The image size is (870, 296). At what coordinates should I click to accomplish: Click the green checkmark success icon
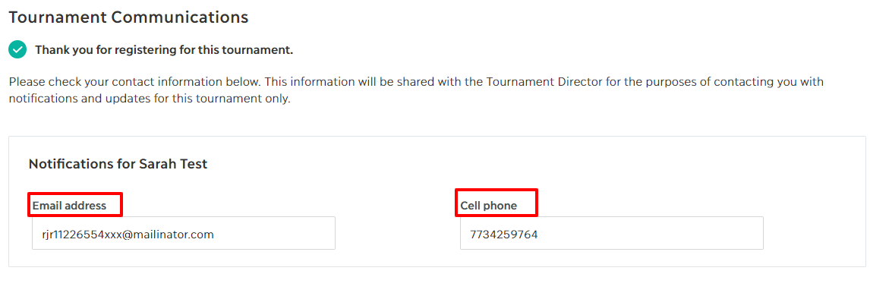(17, 50)
